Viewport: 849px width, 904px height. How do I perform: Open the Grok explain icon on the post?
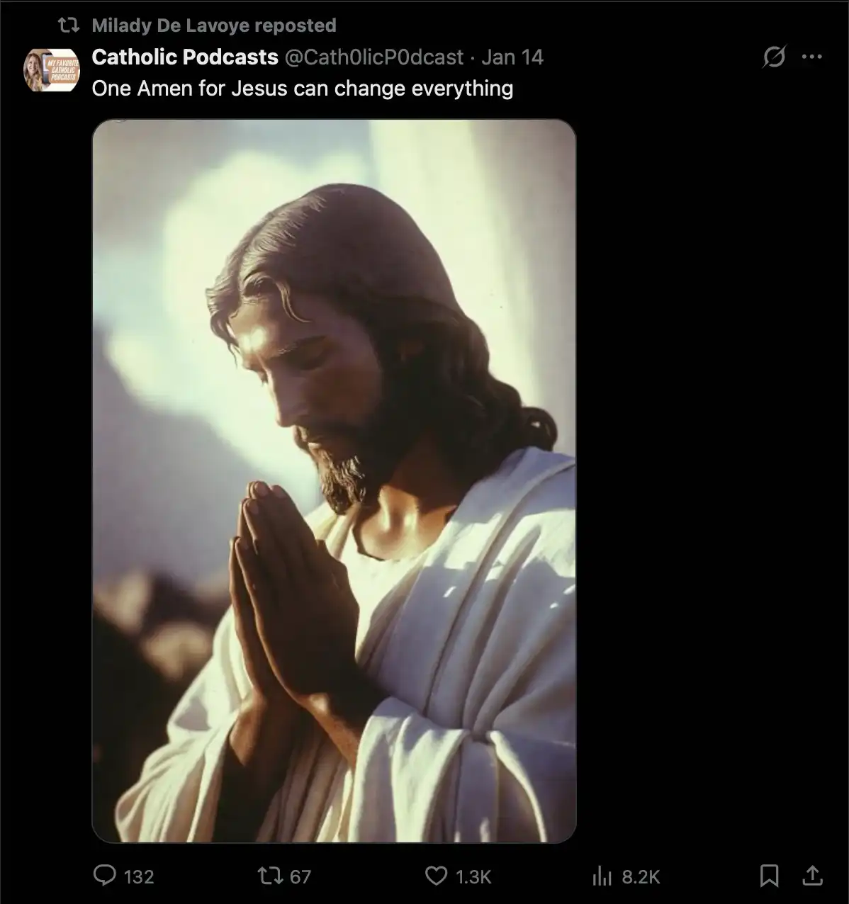point(774,57)
